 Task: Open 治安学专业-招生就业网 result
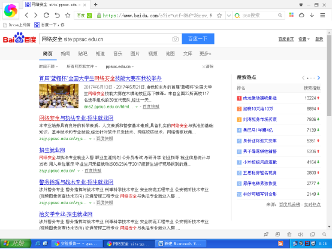(66, 214)
